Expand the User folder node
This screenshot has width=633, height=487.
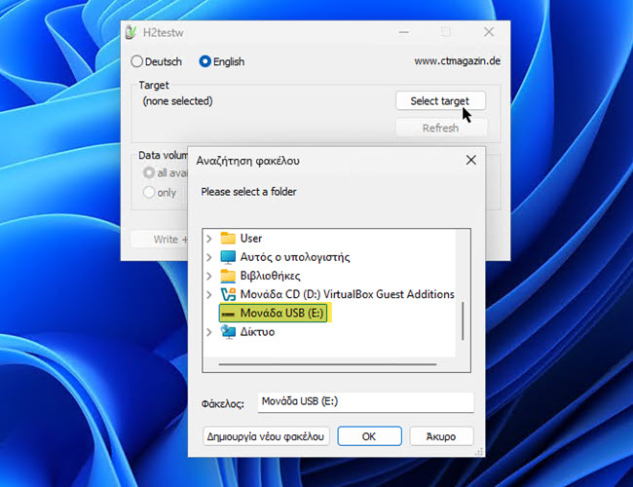[209, 239]
